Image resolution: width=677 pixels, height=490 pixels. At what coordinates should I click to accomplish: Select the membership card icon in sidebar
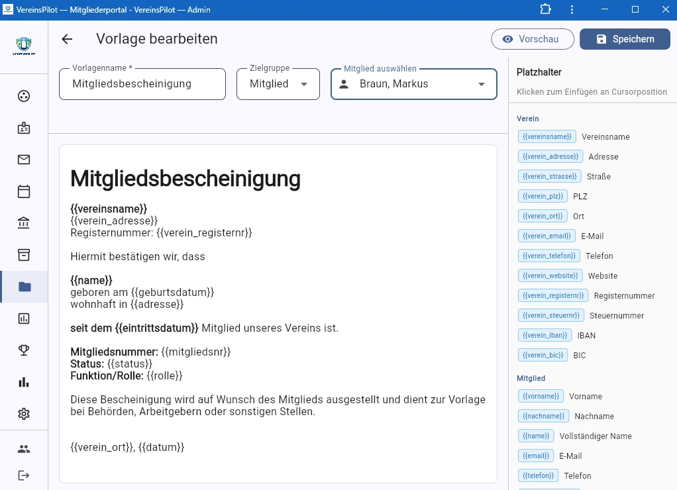click(x=24, y=127)
